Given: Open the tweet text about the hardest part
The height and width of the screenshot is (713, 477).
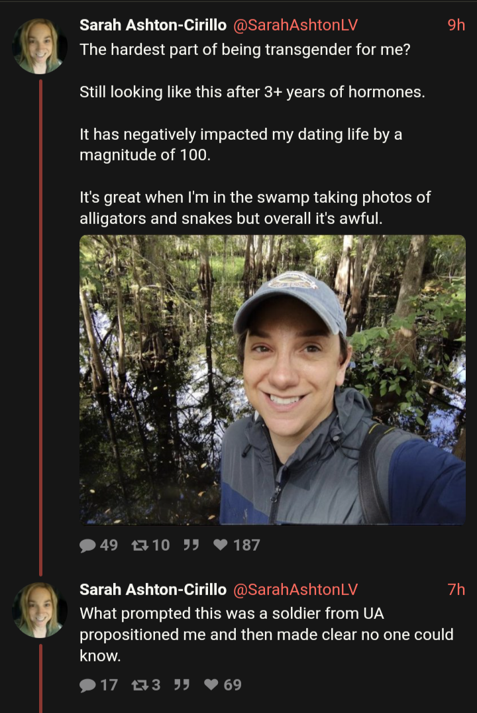Looking at the screenshot, I should pyautogui.click(x=245, y=49).
